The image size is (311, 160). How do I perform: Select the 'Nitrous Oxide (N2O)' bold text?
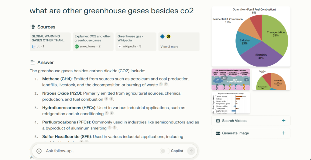pyautogui.click(x=62, y=93)
